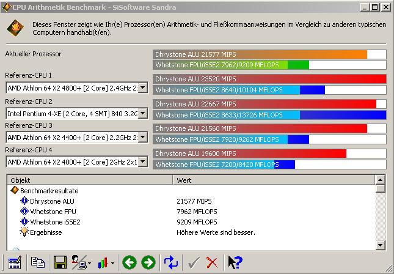
Task: Minimize the Sandra benchmark window
Action: (365, 7)
